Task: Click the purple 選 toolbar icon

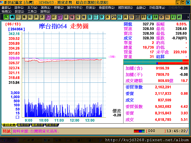Action: click(x=48, y=17)
